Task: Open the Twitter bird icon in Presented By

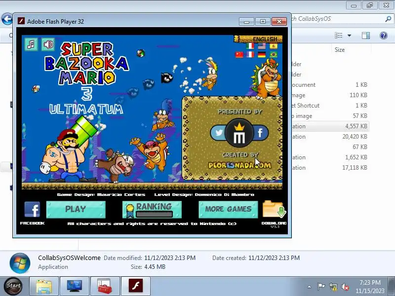Action: [218, 132]
